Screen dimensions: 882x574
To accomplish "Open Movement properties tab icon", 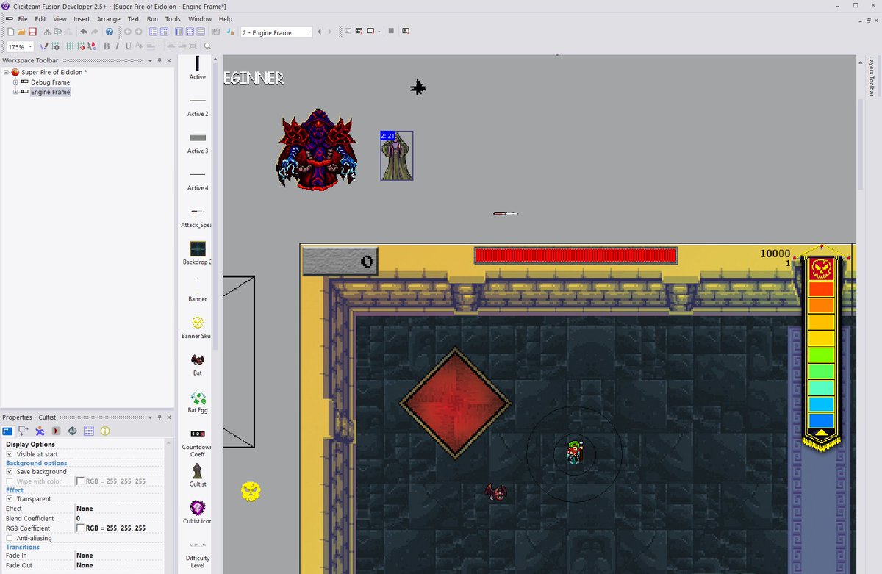I will pos(40,431).
